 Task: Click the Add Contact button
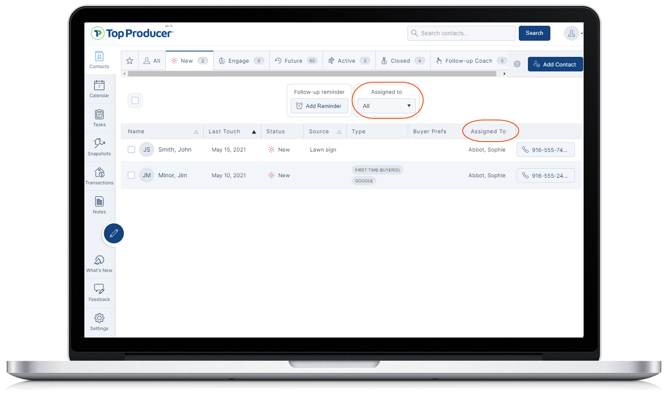point(555,64)
